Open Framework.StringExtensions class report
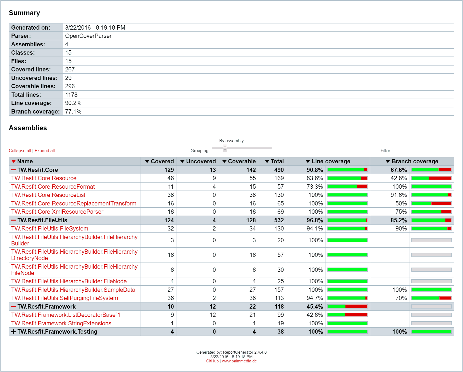Image resolution: width=463 pixels, height=372 pixels. [61, 324]
